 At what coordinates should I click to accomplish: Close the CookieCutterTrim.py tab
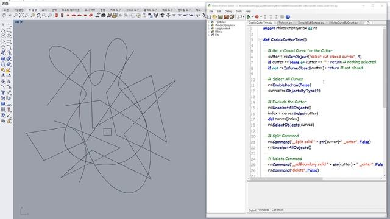275,23
